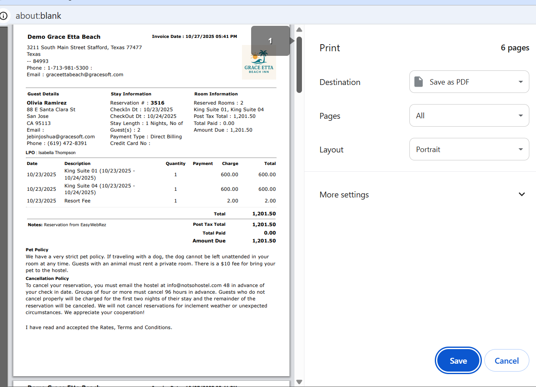Click the "CheckIn Dt : 10/23/2025" line
The image size is (536, 387).
[x=142, y=110]
